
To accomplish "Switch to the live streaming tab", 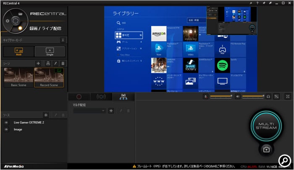I will click(101, 97).
